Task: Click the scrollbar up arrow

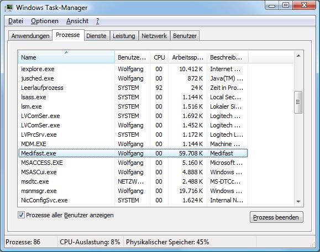Action: click(298, 56)
